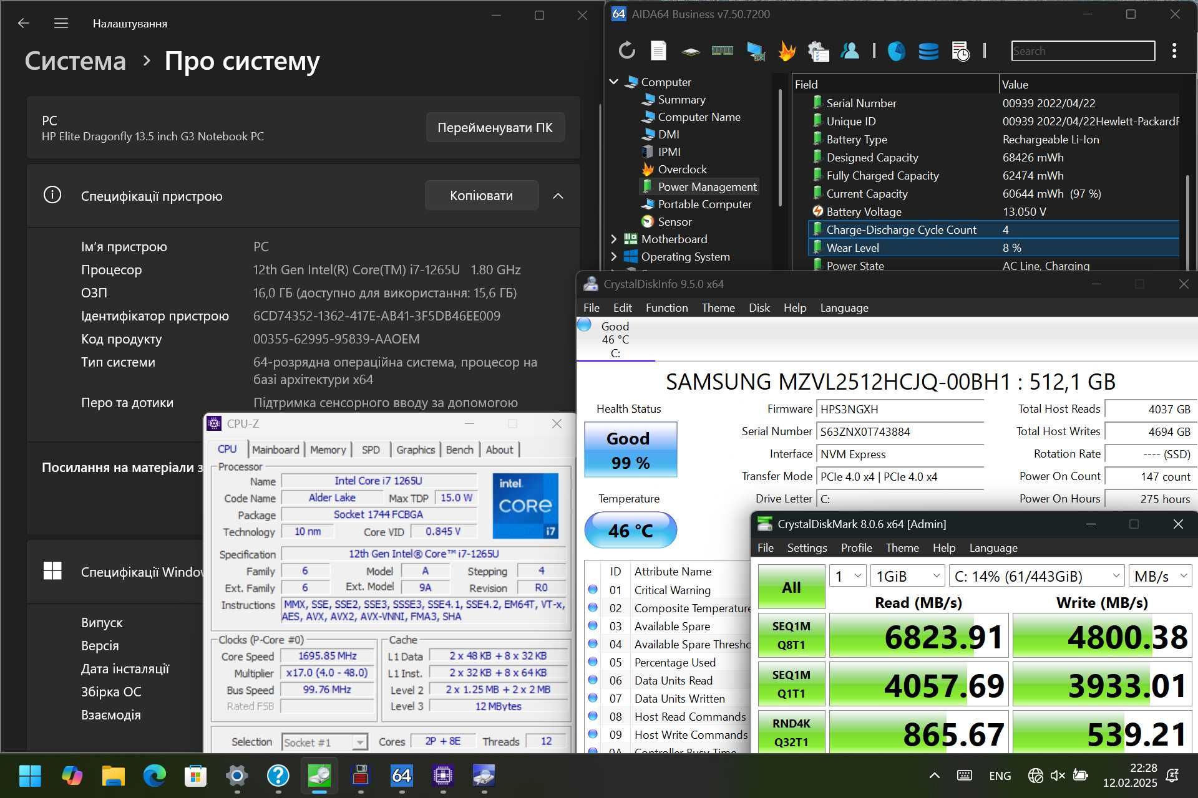Image resolution: width=1198 pixels, height=798 pixels.
Task: Switch to CPU-Z taskbar icon
Action: (443, 776)
